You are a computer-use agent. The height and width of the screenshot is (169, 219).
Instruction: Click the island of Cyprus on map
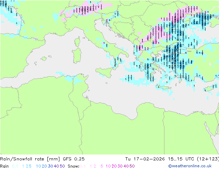(x=211, y=88)
